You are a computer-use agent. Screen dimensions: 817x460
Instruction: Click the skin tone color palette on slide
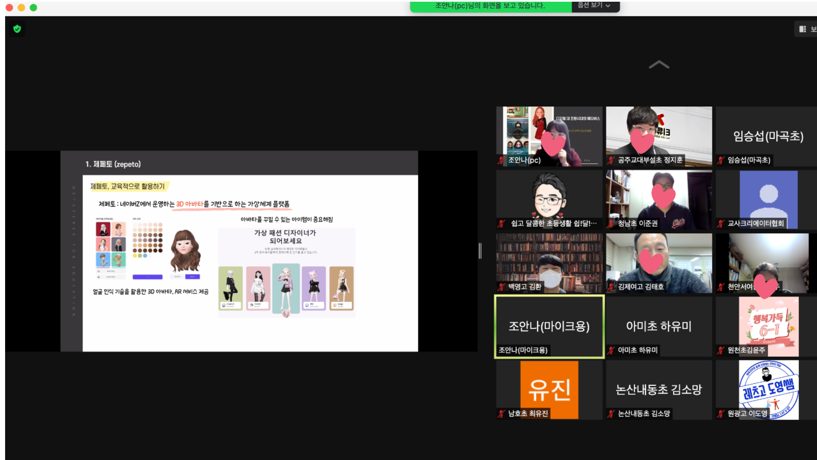click(147, 239)
